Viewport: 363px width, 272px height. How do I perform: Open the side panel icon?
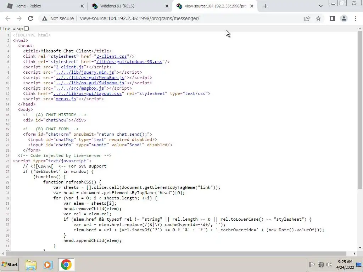(x=333, y=18)
